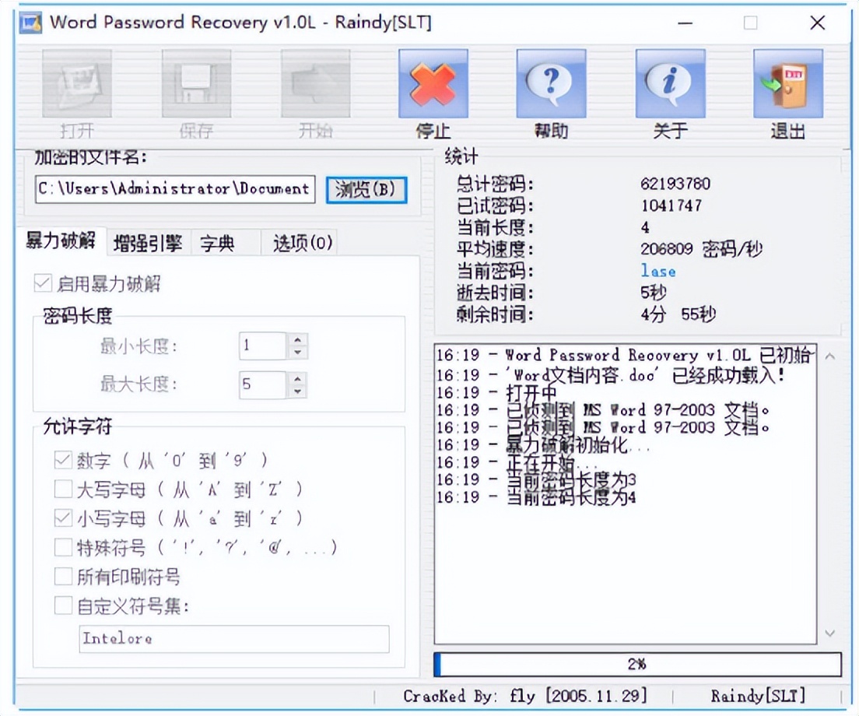Enable the 自定义符号集 checkbox

(x=64, y=606)
